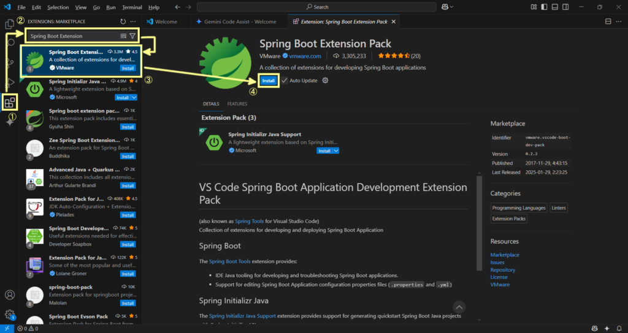Install Spring boot extension pack by Gyuha Shin

(128, 127)
